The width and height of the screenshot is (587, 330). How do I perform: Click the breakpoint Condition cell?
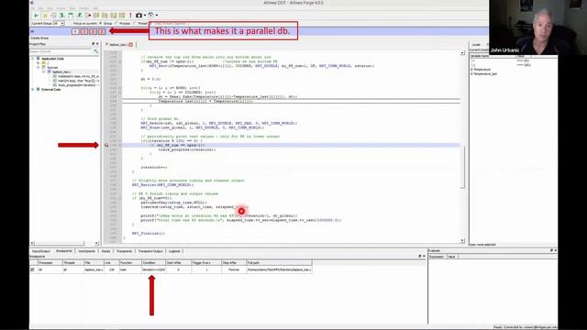[x=153, y=269]
